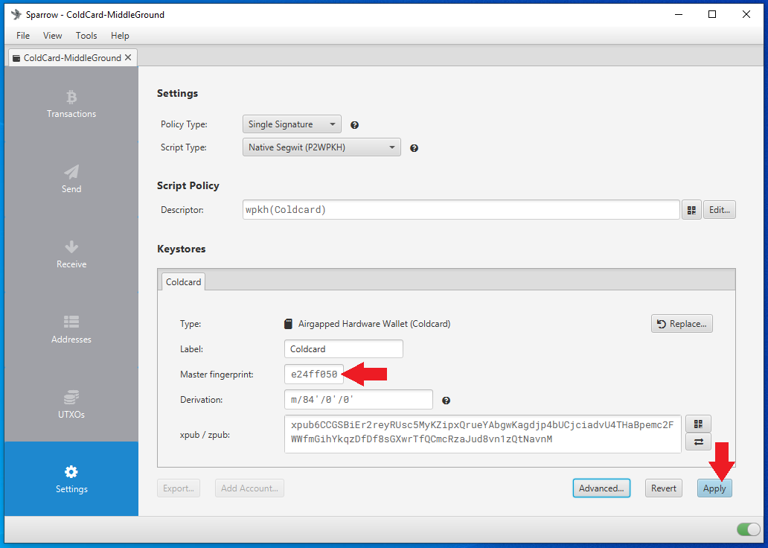The image size is (768, 548).
Task: Minimize the Sparrow window
Action: point(679,14)
